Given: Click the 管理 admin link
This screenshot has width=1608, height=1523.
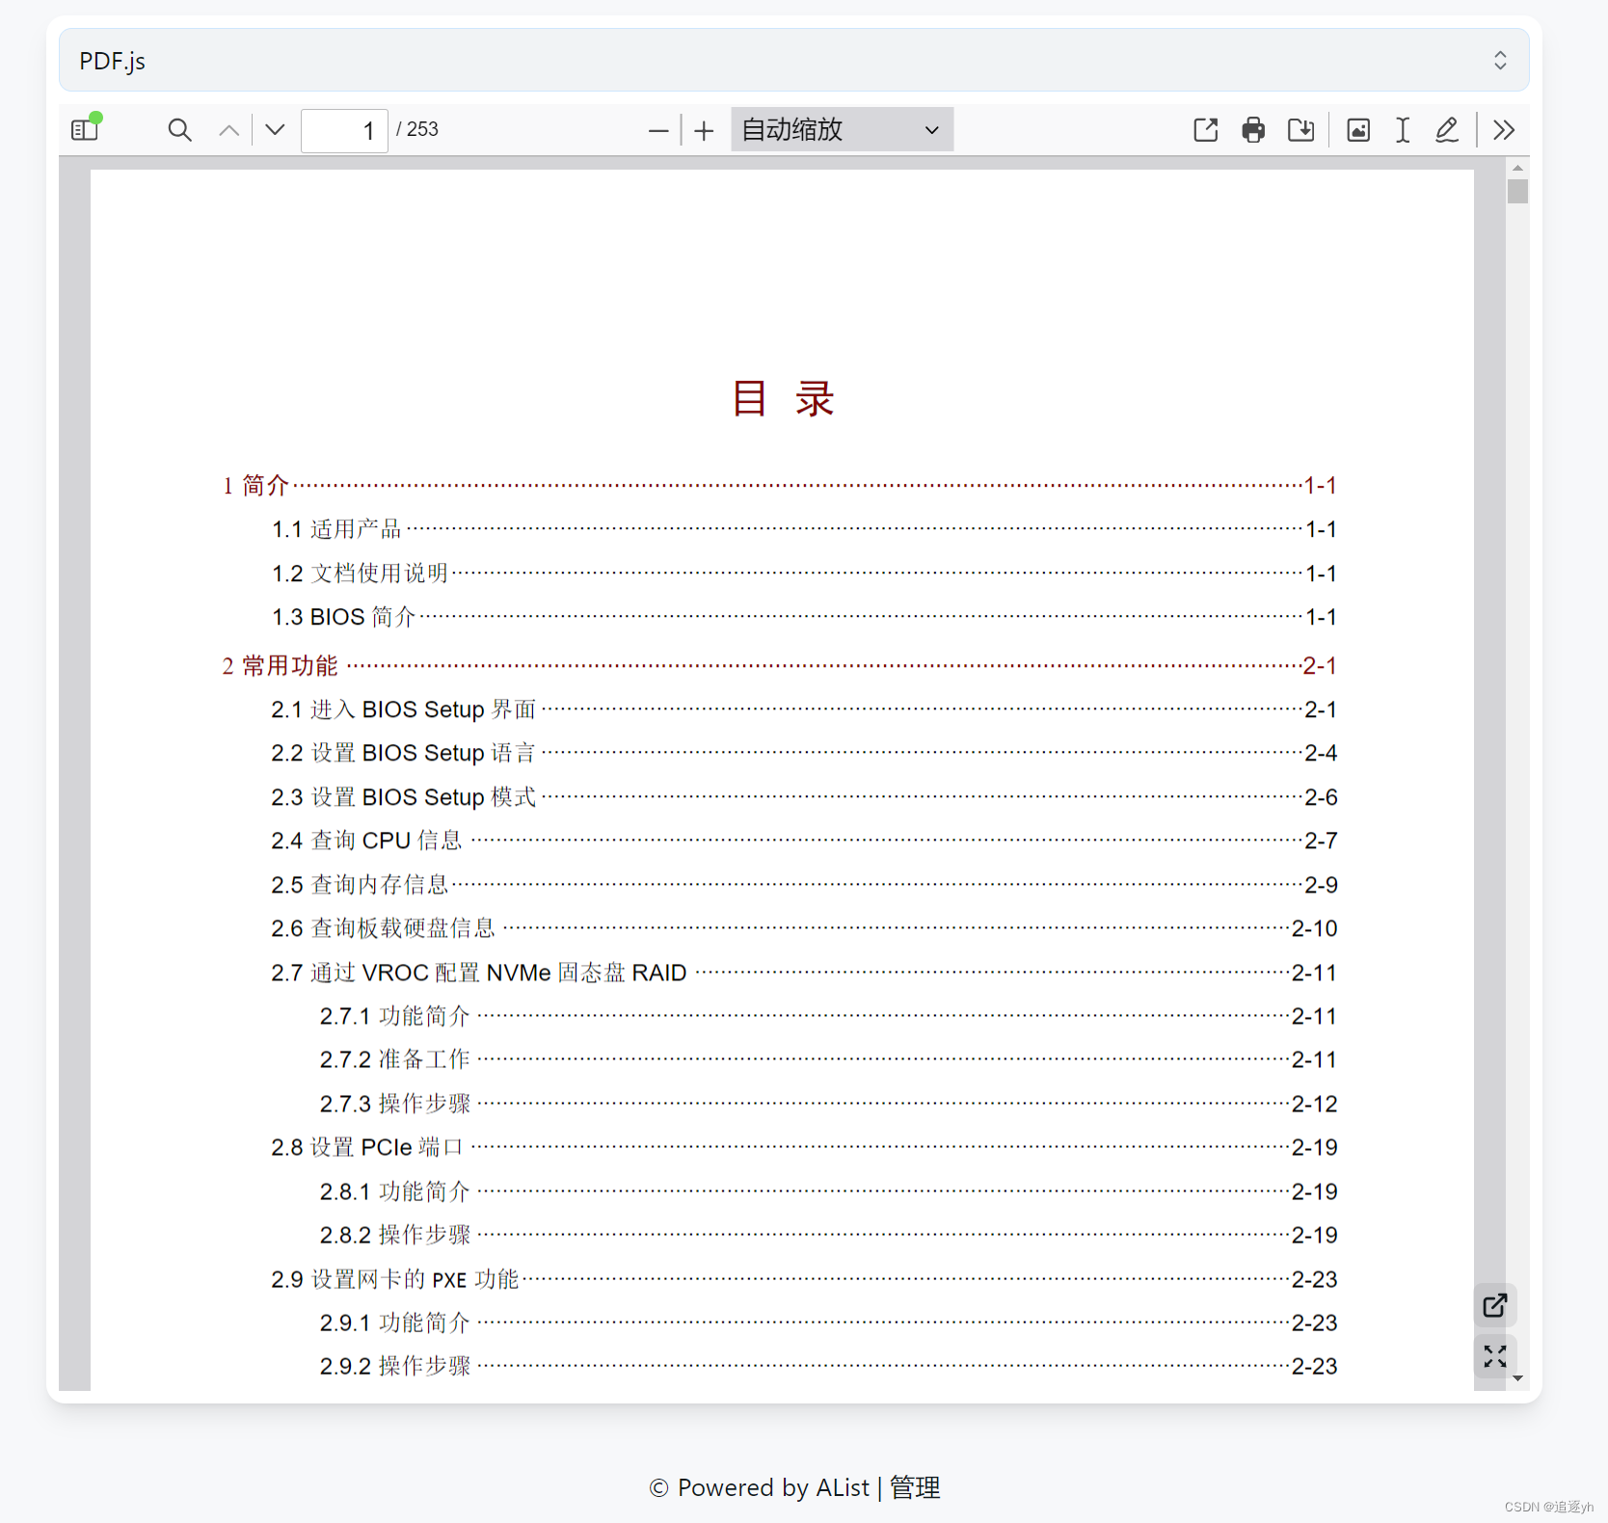Looking at the screenshot, I should [913, 1487].
